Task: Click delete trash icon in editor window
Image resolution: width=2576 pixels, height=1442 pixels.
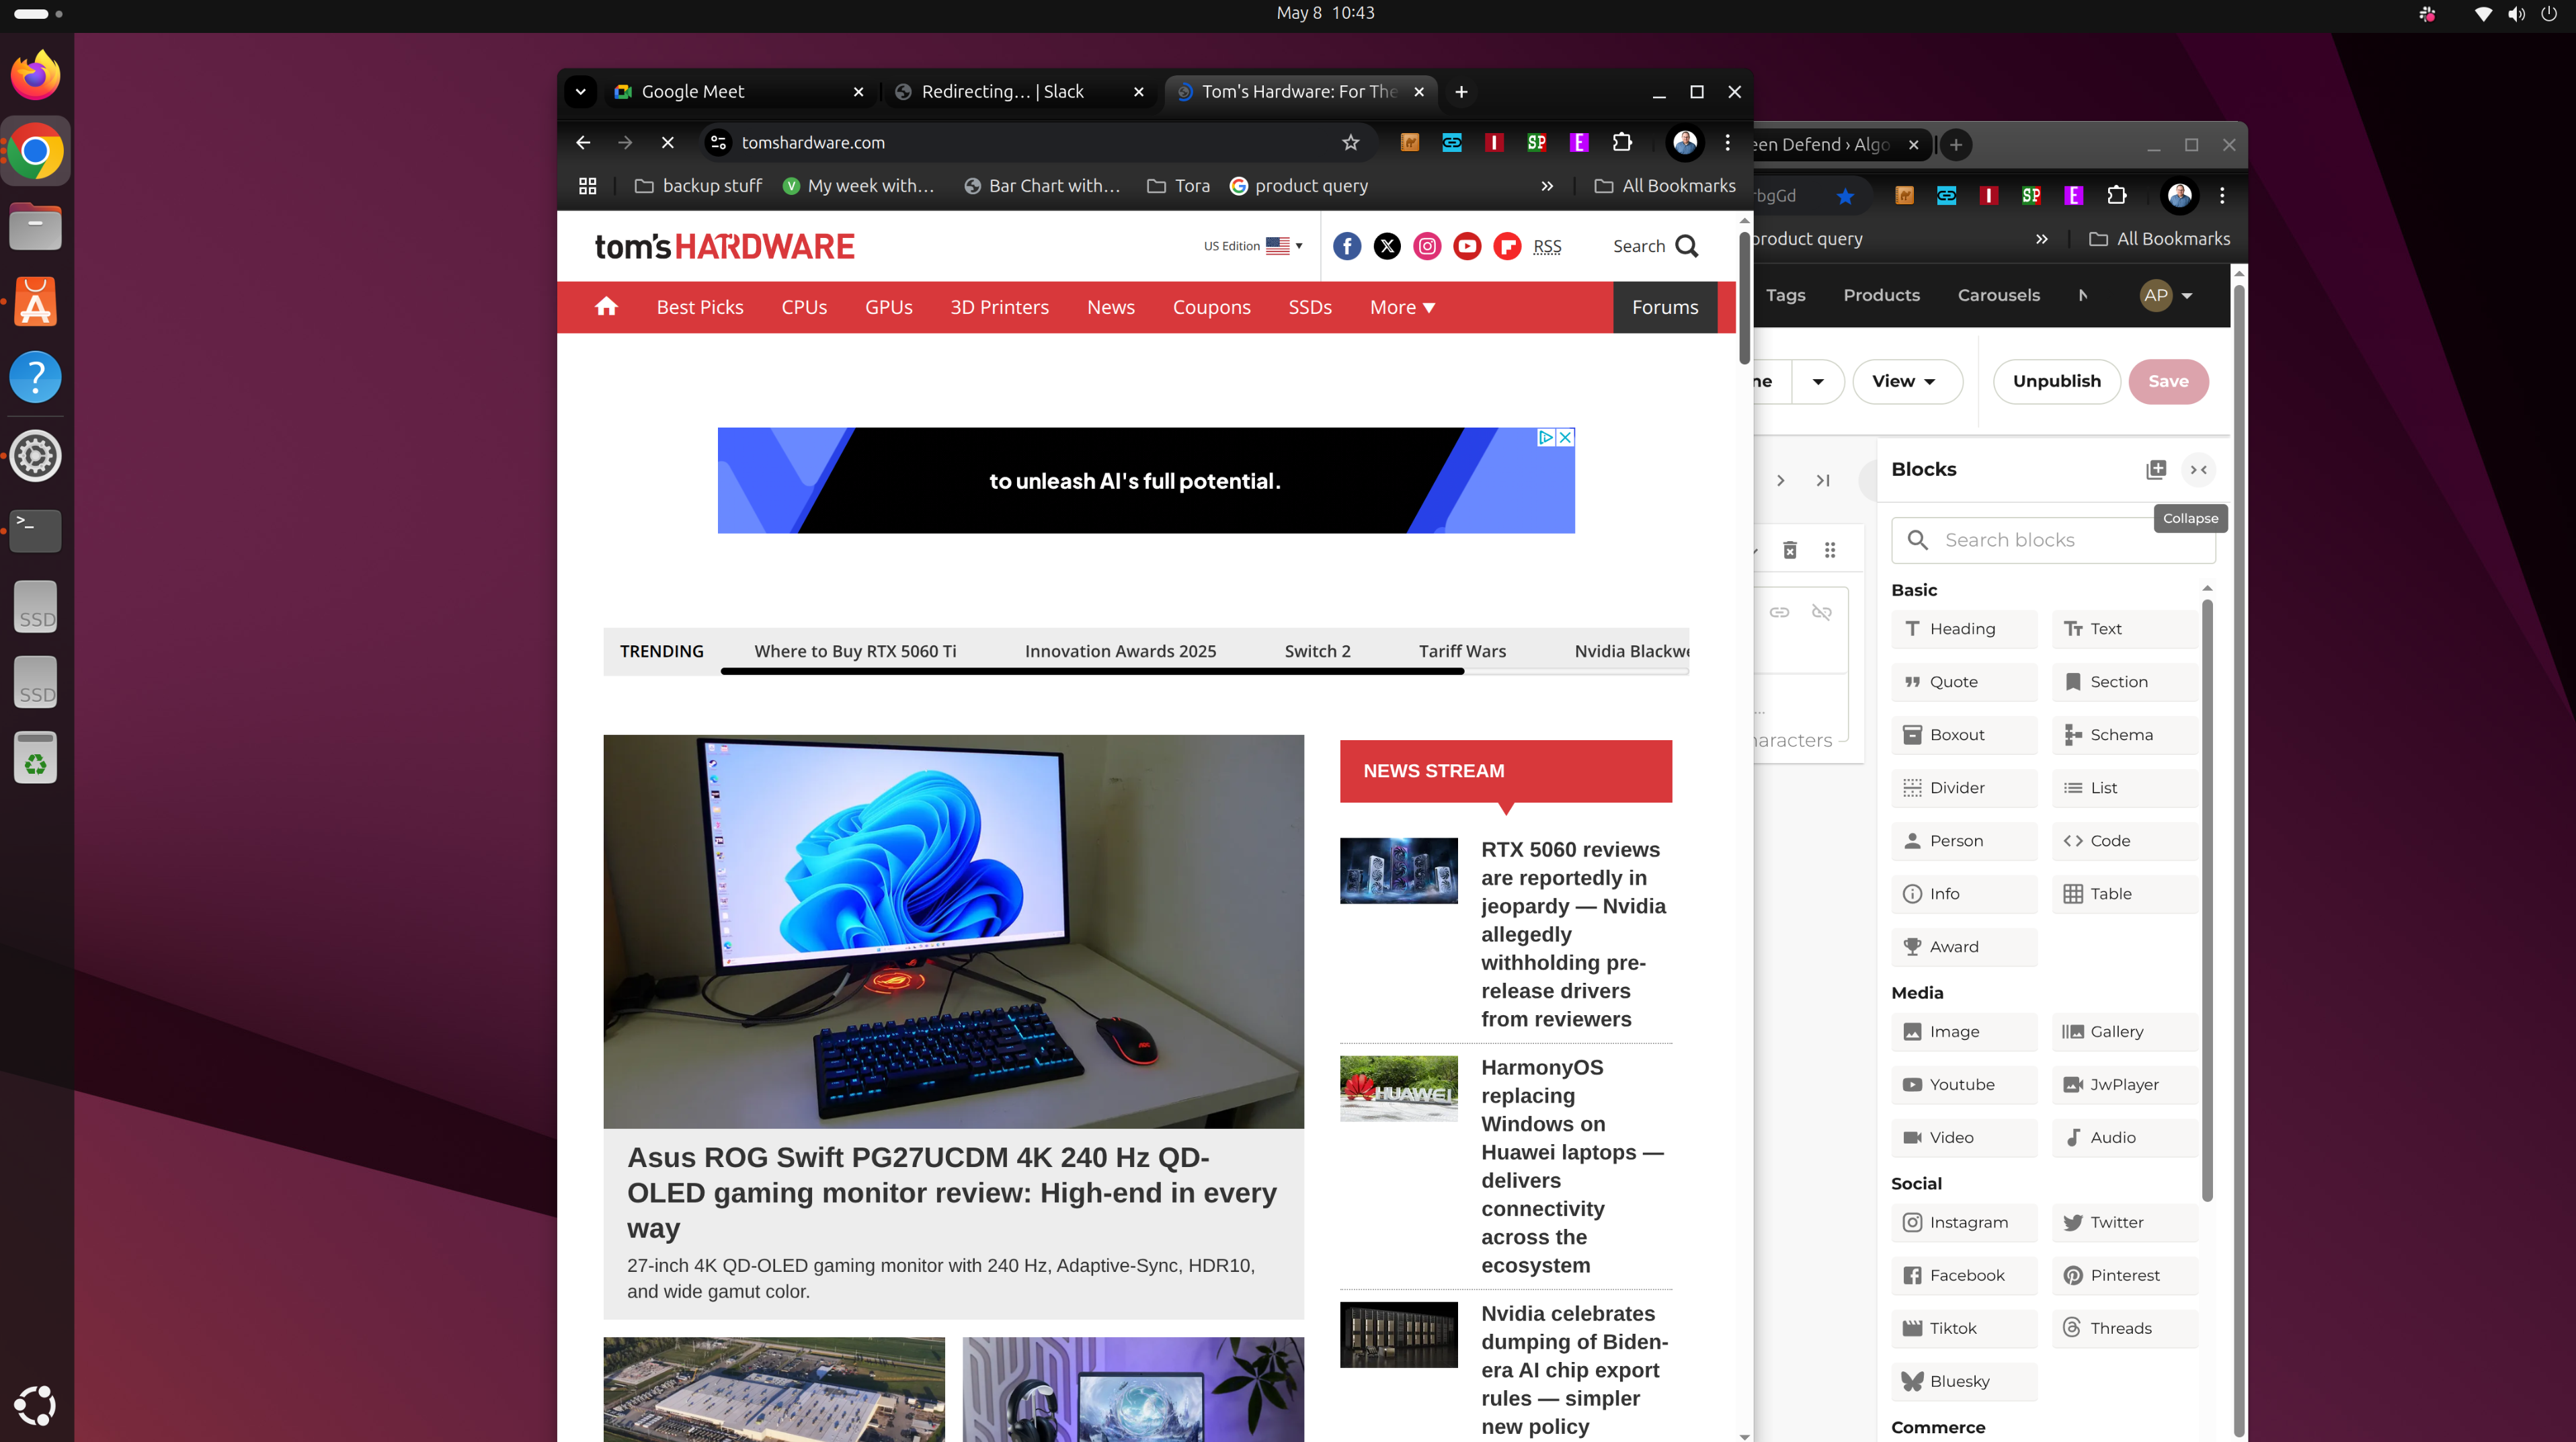Action: pyautogui.click(x=1790, y=550)
